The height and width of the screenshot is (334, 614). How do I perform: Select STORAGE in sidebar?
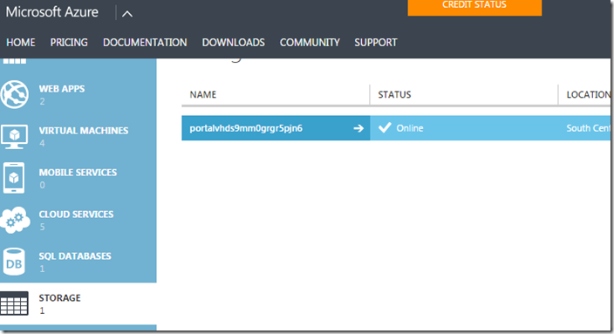click(x=78, y=303)
